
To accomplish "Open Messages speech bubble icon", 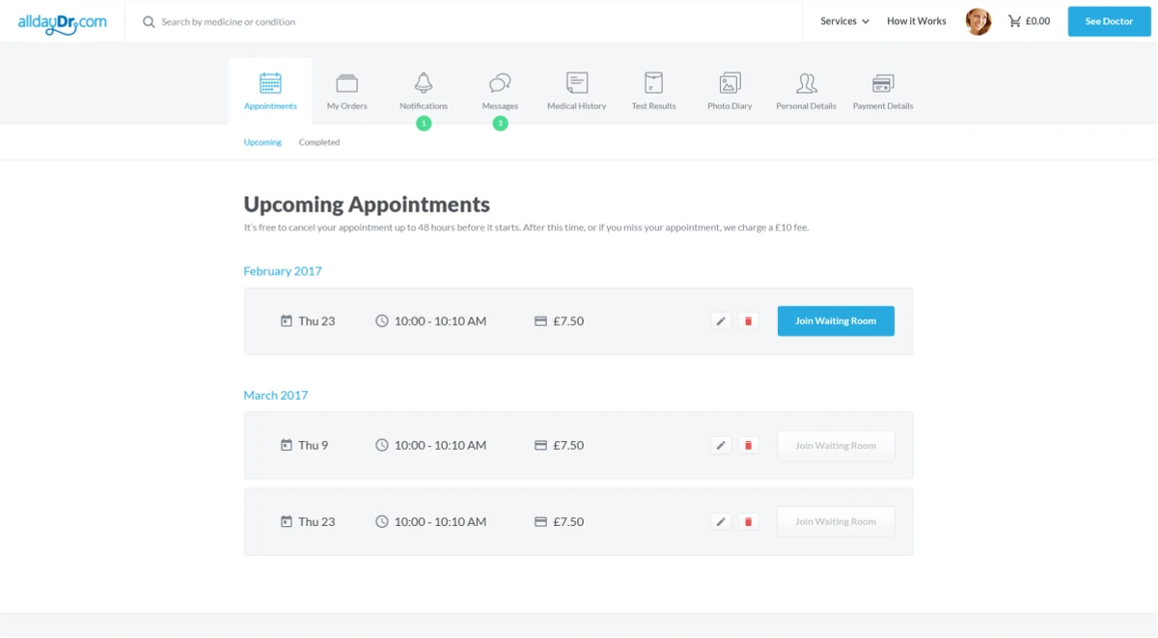I will 500,83.
